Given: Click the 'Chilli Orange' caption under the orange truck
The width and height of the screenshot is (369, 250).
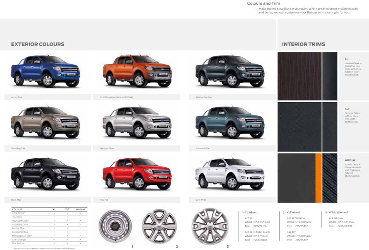Looking at the screenshot, I should (x=116, y=97).
